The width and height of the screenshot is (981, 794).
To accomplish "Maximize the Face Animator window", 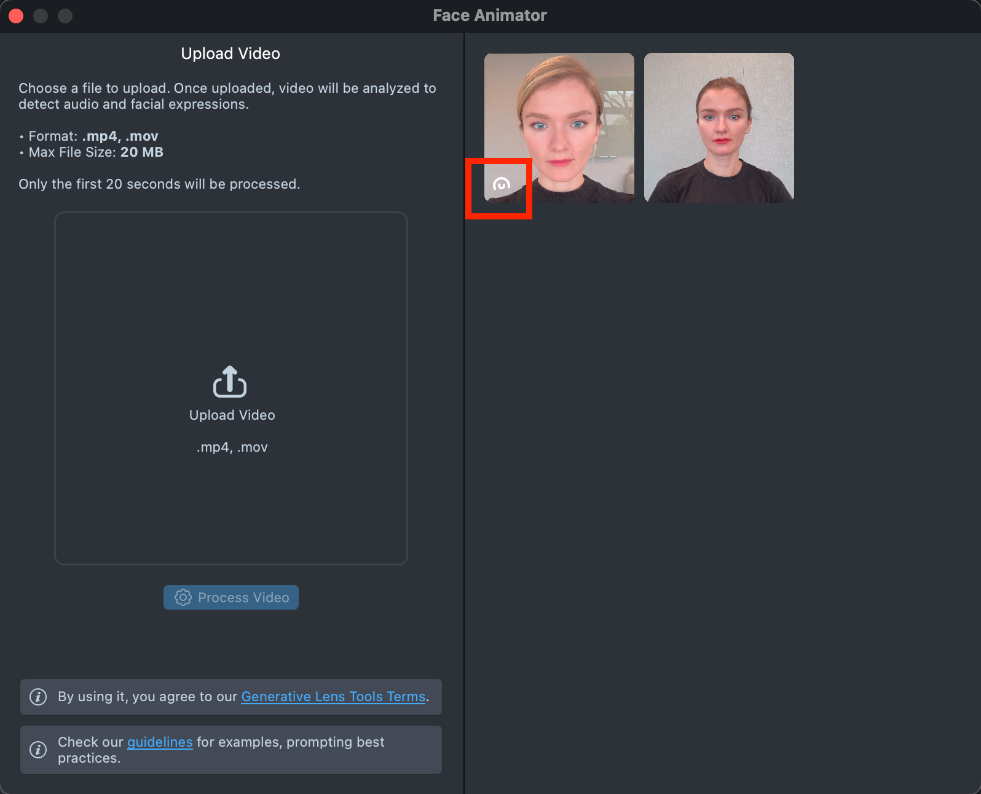I will click(65, 16).
